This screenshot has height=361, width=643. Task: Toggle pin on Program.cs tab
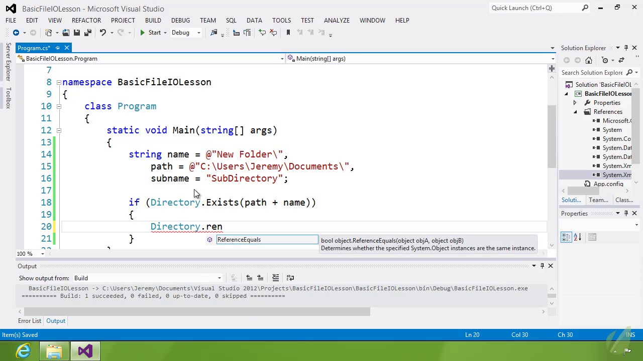pos(57,48)
